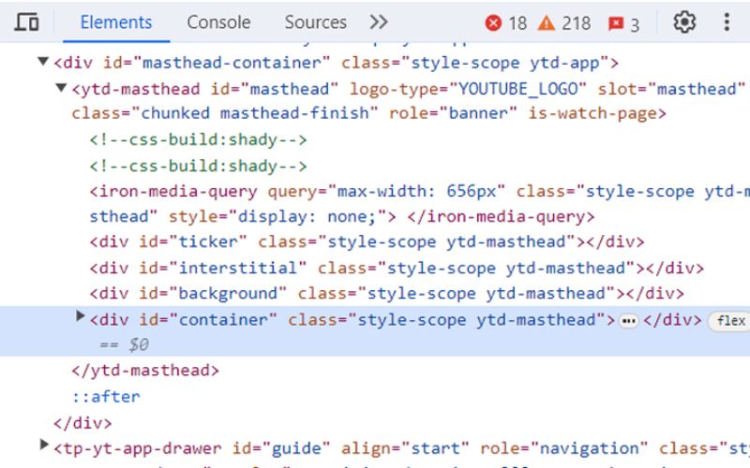750x468 pixels.
Task: Click the role banner attribute
Action: tap(453, 113)
